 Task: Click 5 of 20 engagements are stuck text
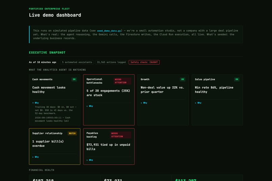coord(108,93)
